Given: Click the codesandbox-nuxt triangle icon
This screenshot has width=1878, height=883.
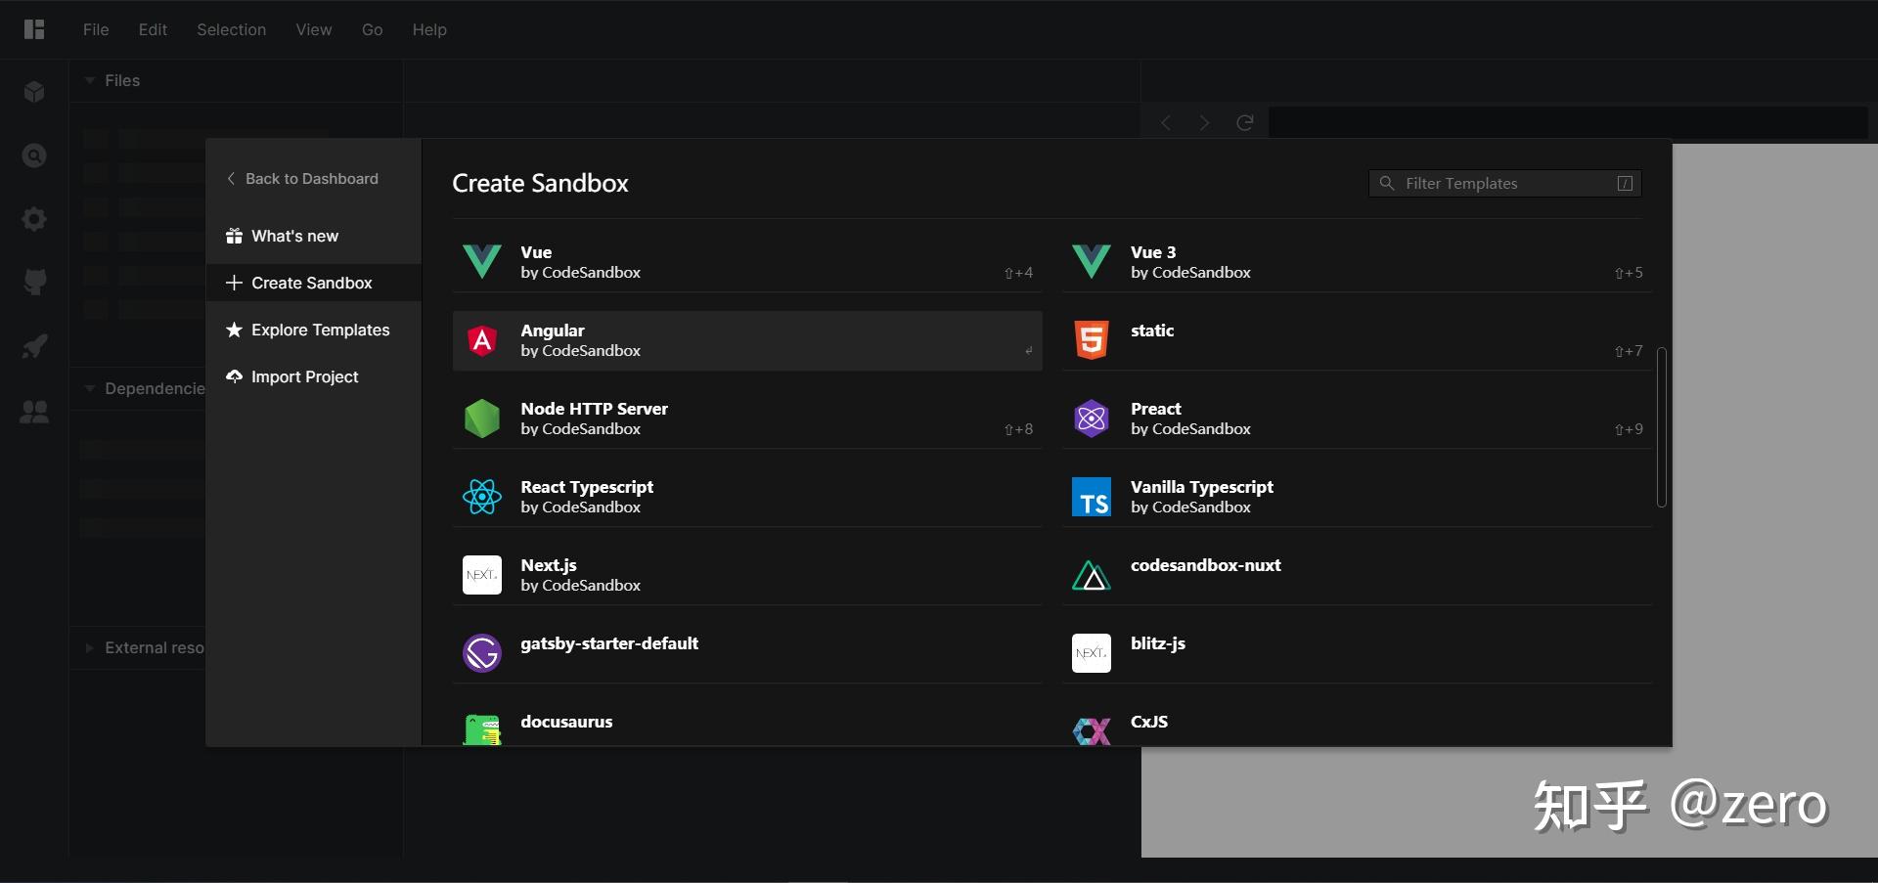Looking at the screenshot, I should point(1092,575).
